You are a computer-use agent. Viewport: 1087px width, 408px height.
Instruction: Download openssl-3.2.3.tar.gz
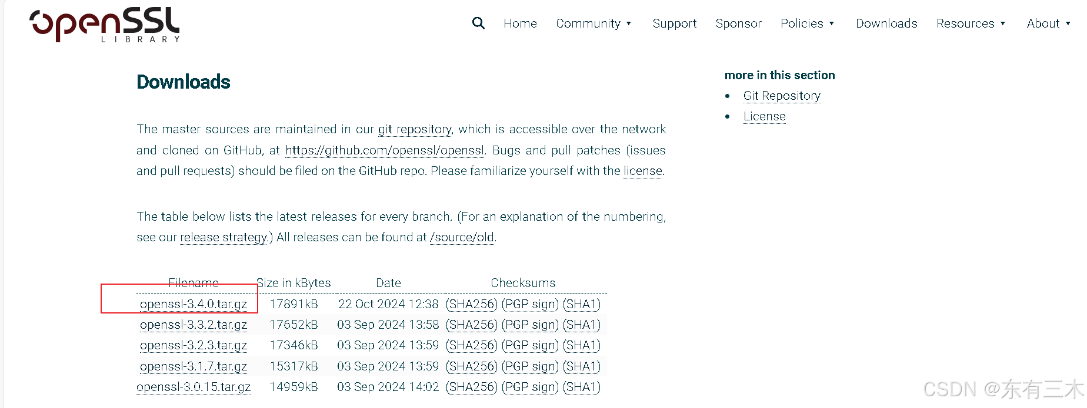194,345
